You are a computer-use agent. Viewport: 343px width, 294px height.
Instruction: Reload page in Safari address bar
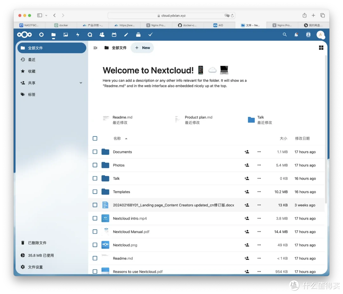click(x=232, y=16)
